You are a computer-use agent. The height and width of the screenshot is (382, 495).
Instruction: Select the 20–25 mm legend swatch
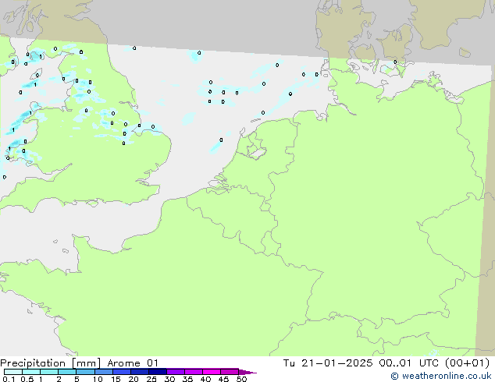(x=140, y=372)
